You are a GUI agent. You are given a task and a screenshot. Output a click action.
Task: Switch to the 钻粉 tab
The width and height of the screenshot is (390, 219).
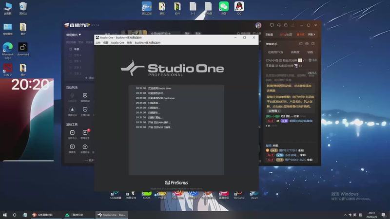click(310, 52)
